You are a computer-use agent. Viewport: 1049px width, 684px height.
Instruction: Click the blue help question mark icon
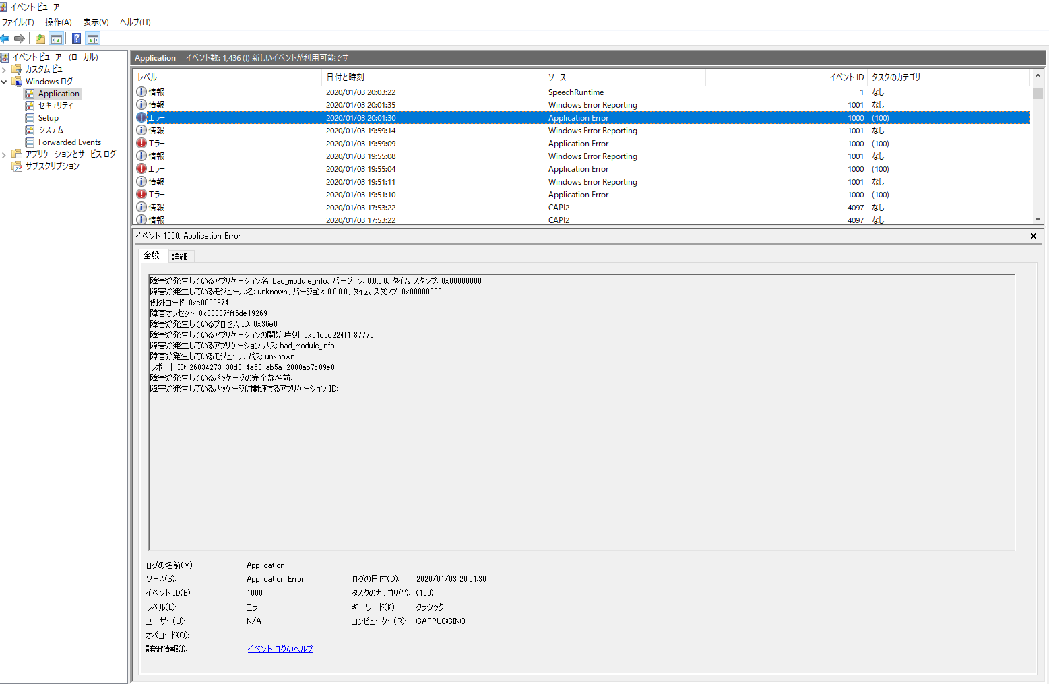(77, 38)
